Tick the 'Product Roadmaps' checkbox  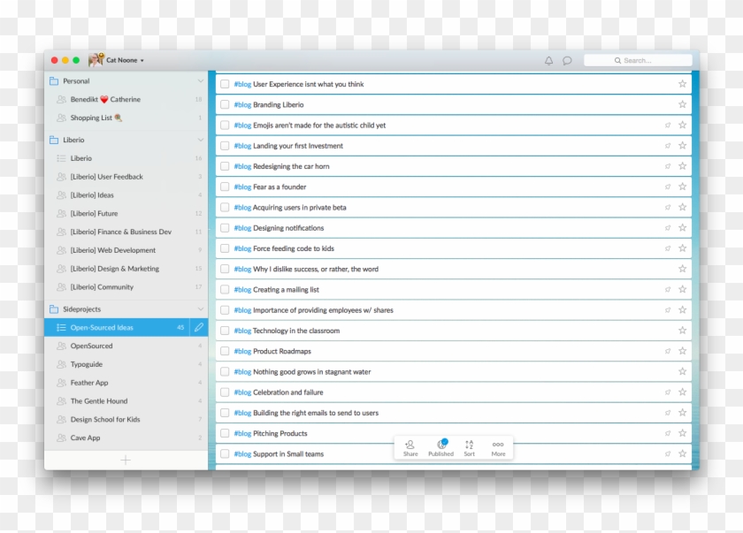pos(225,351)
